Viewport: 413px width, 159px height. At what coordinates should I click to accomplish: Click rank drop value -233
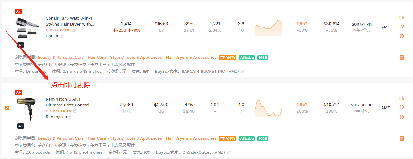(121, 30)
